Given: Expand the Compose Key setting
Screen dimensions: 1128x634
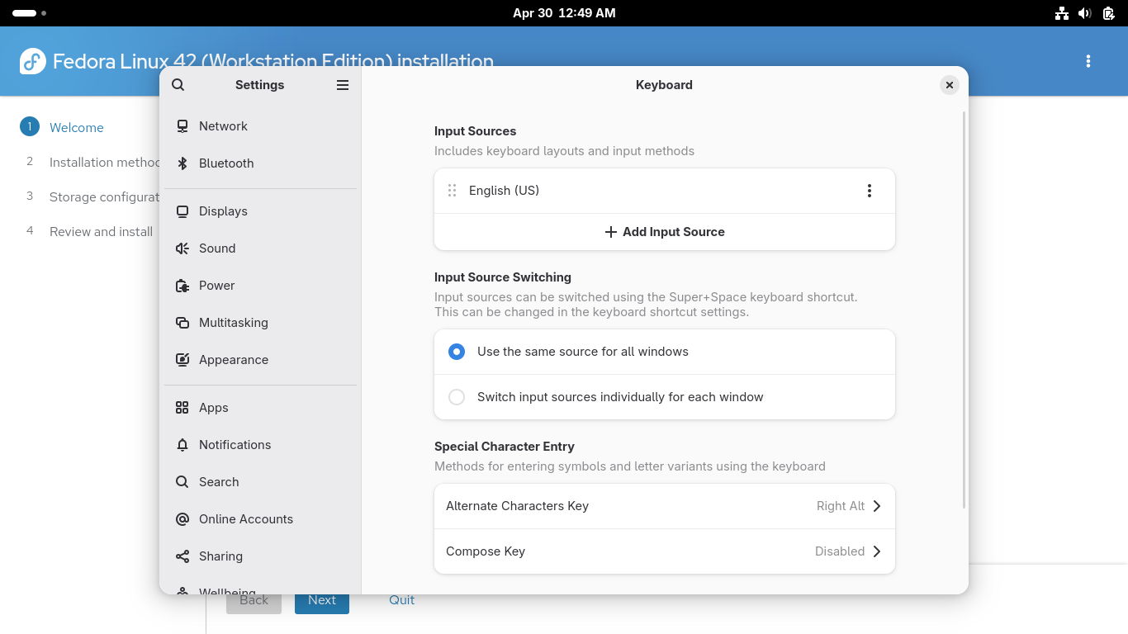Looking at the screenshot, I should (x=664, y=551).
